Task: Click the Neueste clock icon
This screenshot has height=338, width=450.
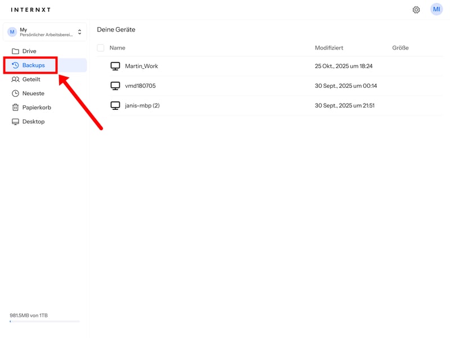Action: (x=15, y=94)
